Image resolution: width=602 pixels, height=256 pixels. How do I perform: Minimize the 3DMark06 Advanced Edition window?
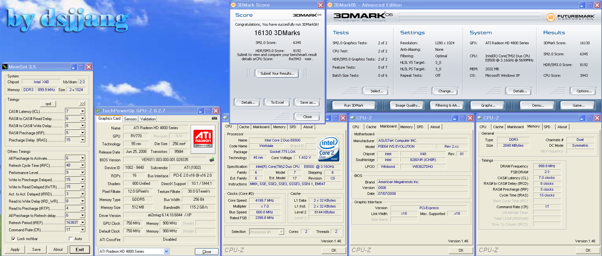[582, 5]
